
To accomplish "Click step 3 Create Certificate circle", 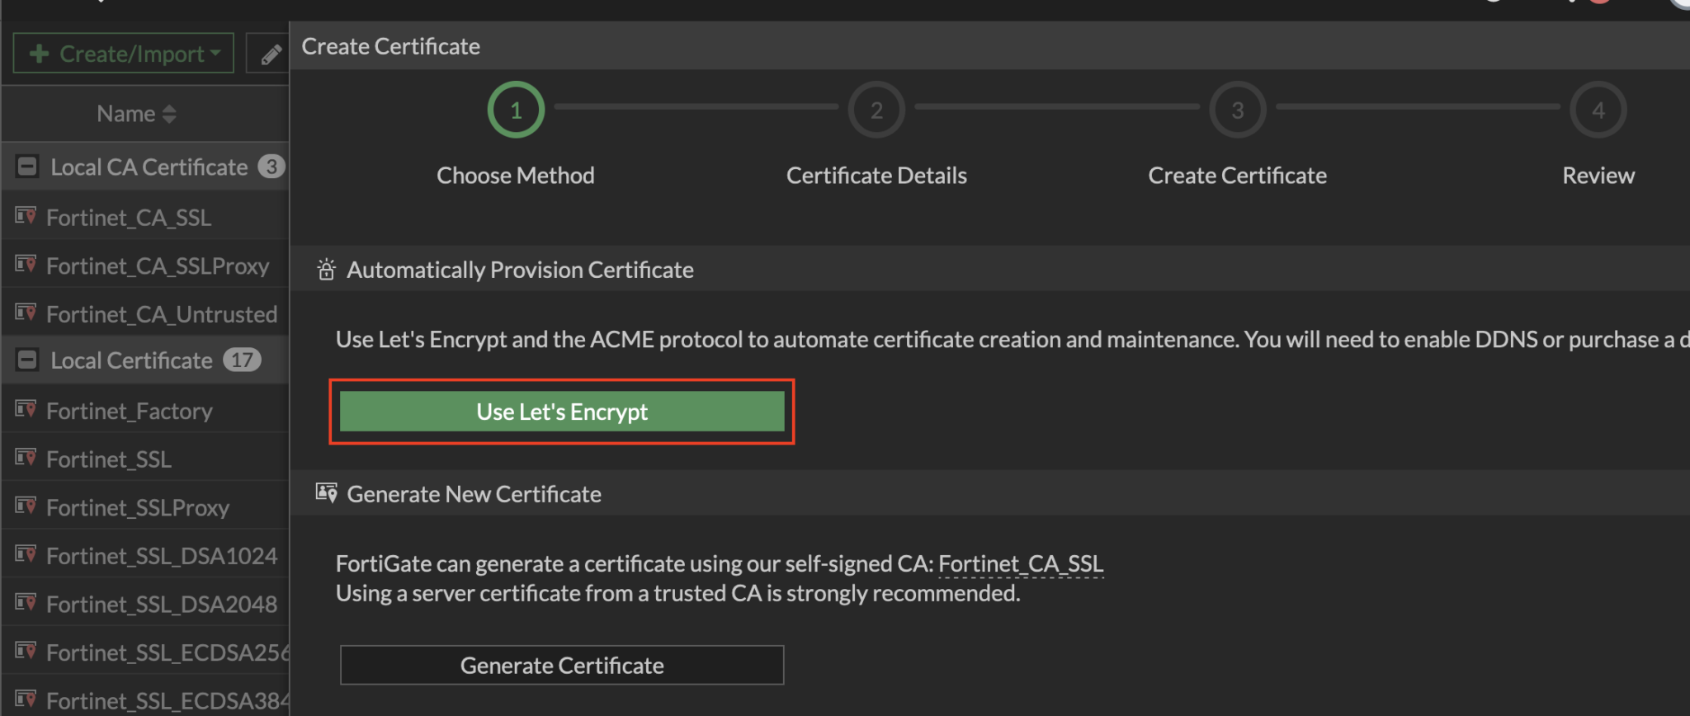I will 1238,110.
